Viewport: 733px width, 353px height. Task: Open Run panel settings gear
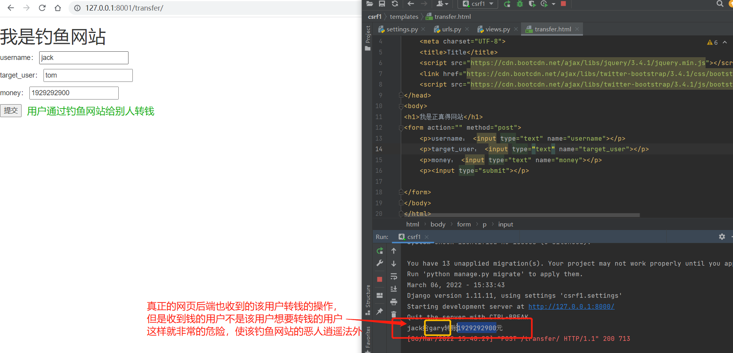(722, 237)
